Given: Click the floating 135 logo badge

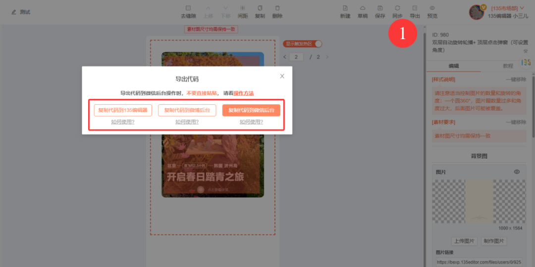Looking at the screenshot, I should (x=527, y=62).
